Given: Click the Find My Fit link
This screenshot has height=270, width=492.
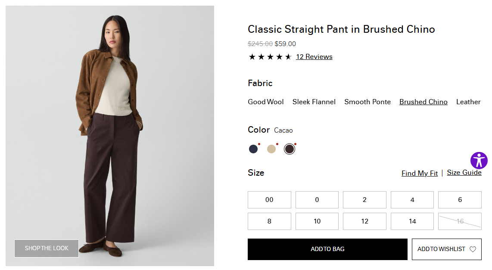Looking at the screenshot, I should tap(420, 173).
